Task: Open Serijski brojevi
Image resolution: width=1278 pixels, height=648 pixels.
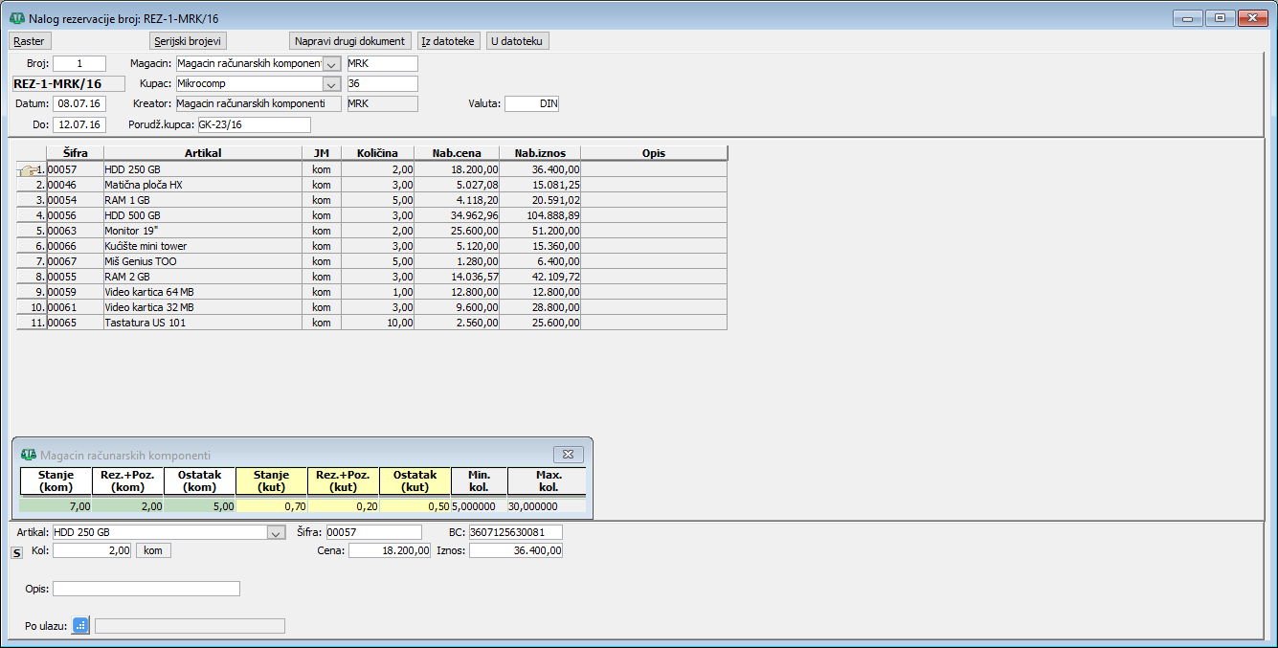Action: point(189,41)
